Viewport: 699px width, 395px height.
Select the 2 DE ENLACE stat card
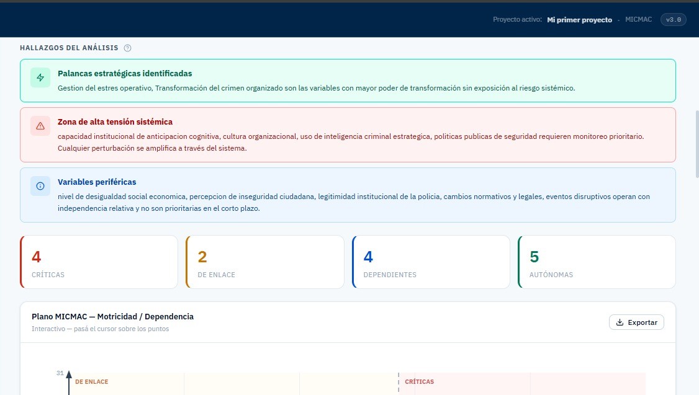pos(265,262)
